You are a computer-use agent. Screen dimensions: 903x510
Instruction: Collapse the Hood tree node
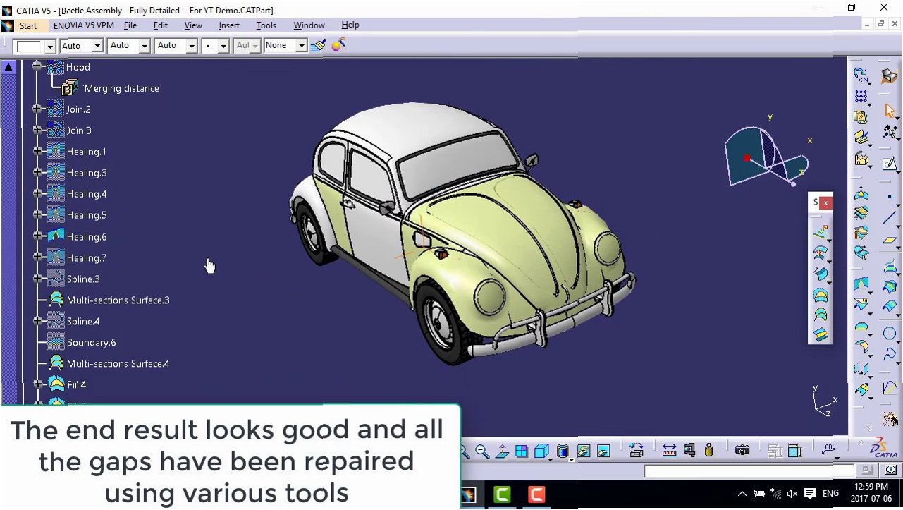tap(37, 66)
